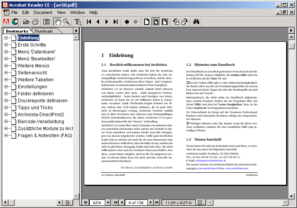Screen dimensions: 297x208
Task: Click the document vertical scrollbar thumb
Action: (x=291, y=46)
